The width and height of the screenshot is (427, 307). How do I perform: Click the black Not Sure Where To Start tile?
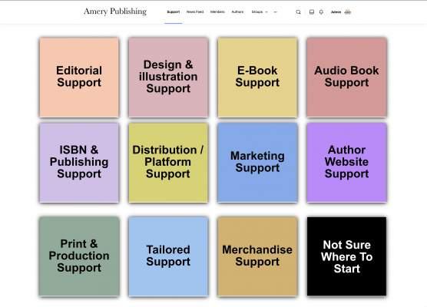346,256
